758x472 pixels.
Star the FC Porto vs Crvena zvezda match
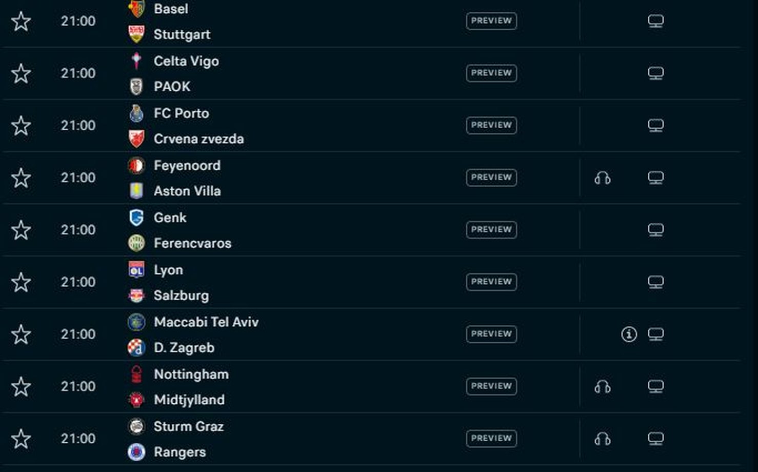[x=21, y=126]
